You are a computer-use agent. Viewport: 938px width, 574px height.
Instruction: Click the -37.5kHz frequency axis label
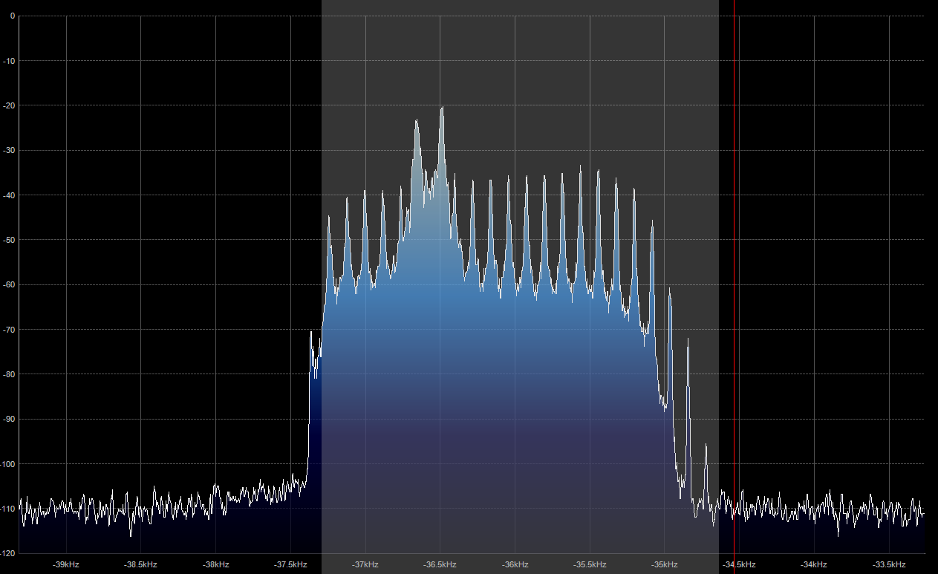[x=290, y=564]
